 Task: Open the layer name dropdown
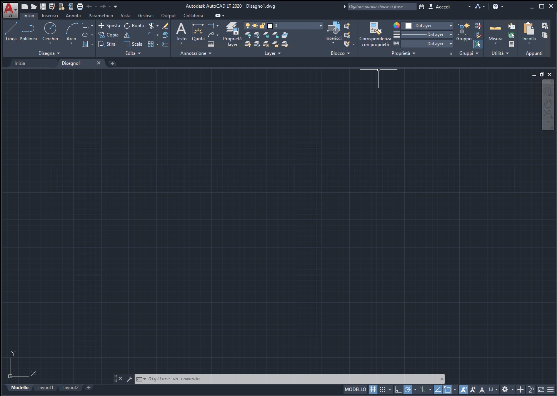(x=320, y=26)
